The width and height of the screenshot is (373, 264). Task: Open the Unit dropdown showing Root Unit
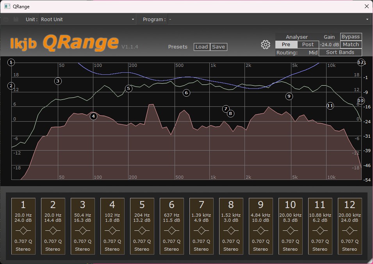coord(87,19)
